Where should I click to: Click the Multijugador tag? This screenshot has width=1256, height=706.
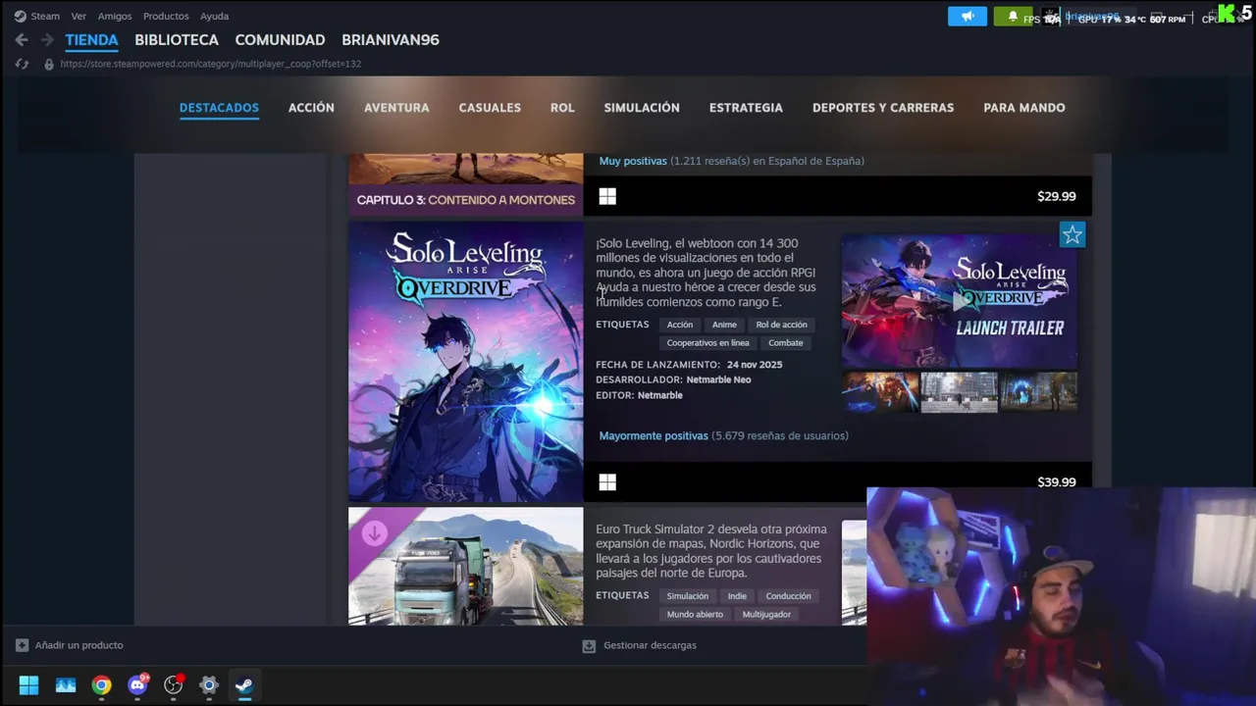coord(766,614)
